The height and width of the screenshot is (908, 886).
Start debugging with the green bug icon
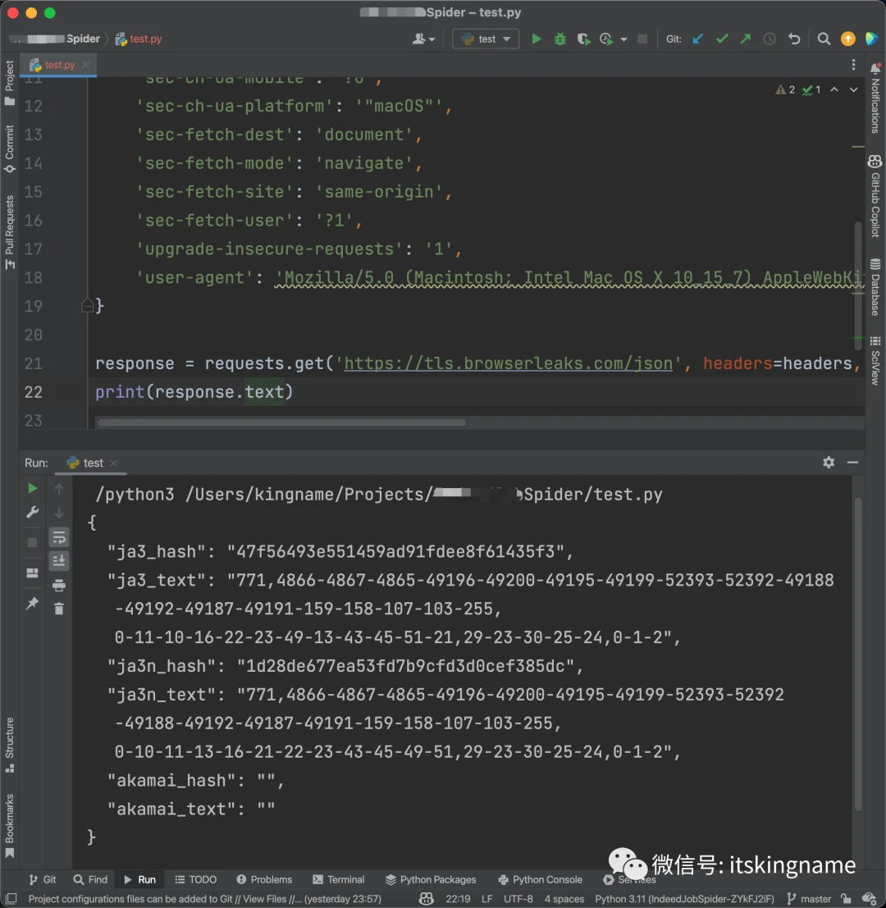[x=560, y=39]
